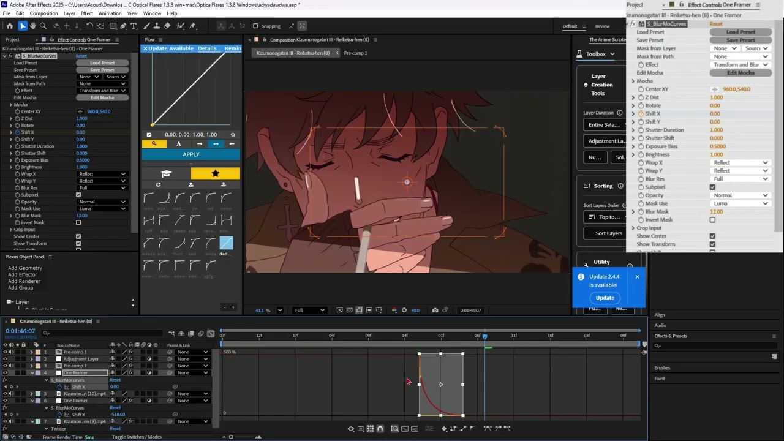Open viewer resolution 'Full' dropdown

point(309,310)
